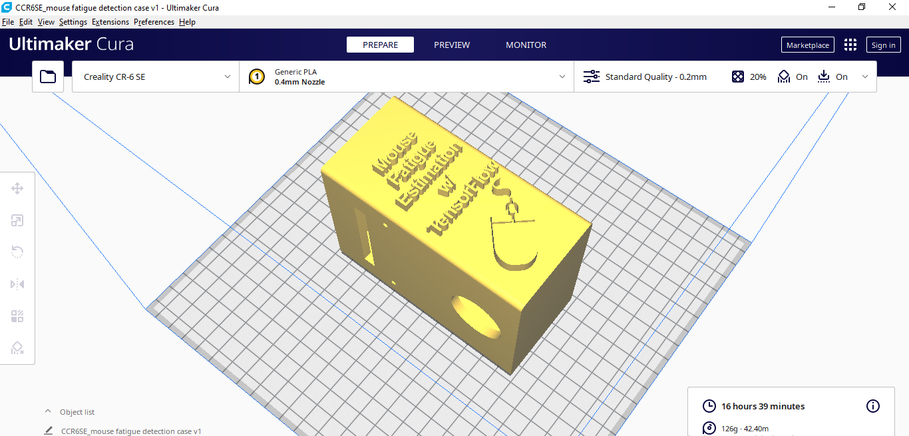909x436 pixels.
Task: Select the Scale tool
Action: click(x=17, y=220)
